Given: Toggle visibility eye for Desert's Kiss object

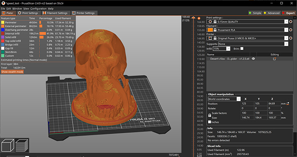Looking at the screenshot, I should tap(253, 59).
